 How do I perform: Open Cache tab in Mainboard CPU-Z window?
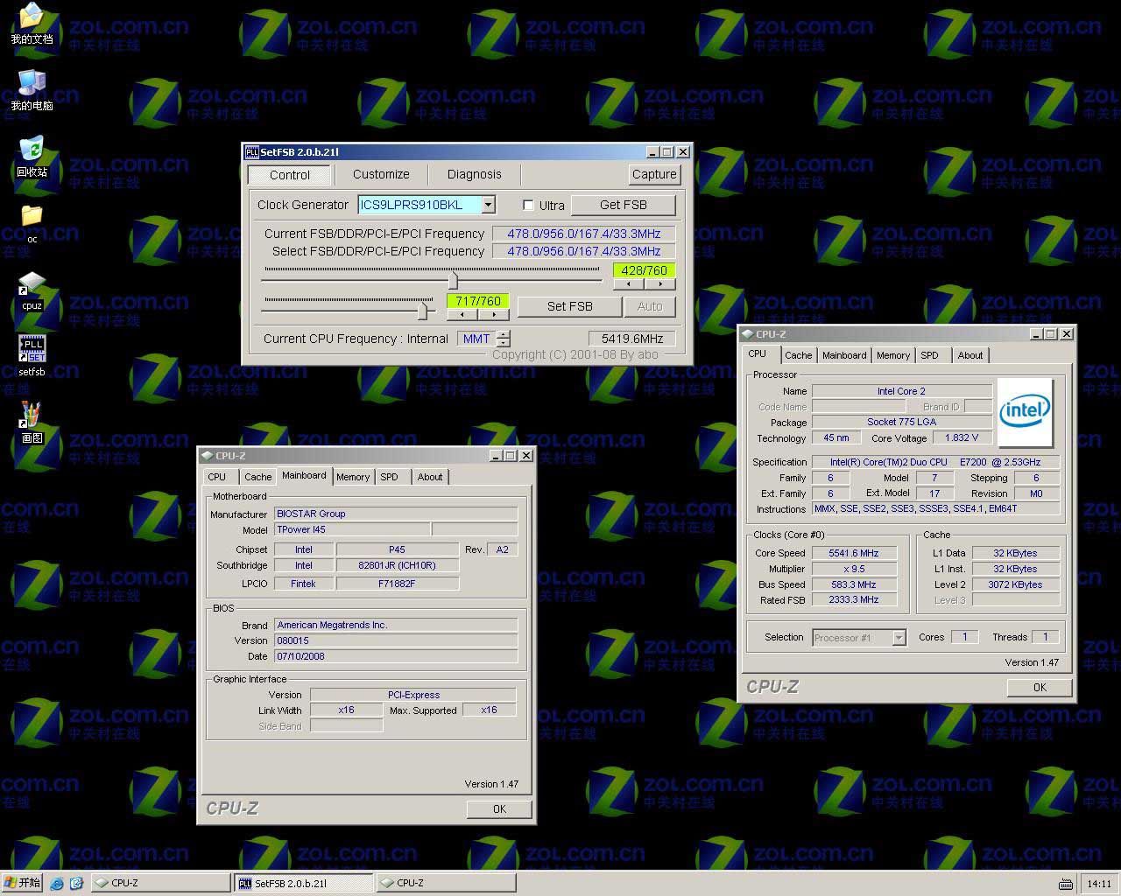pyautogui.click(x=257, y=477)
